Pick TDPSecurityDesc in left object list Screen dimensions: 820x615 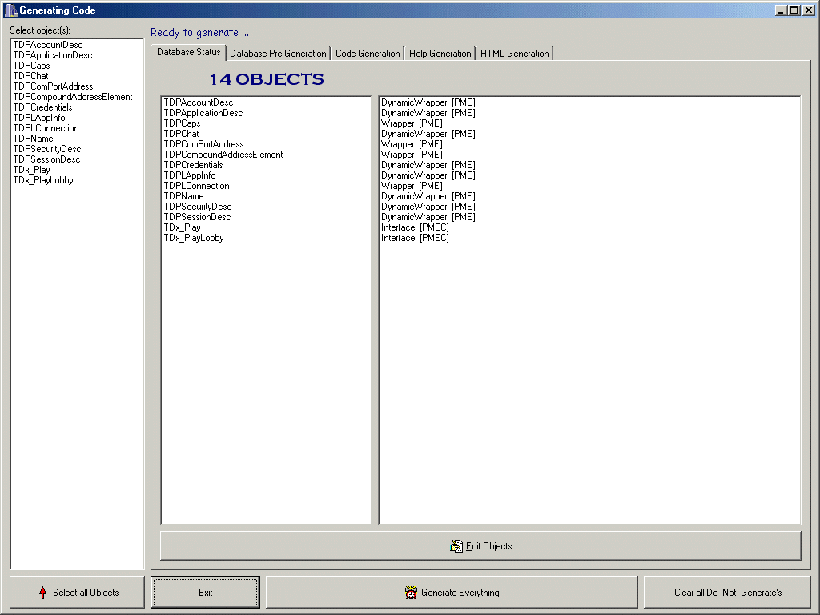coord(46,149)
